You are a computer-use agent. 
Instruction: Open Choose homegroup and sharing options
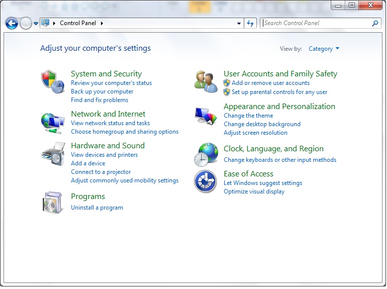(x=125, y=132)
